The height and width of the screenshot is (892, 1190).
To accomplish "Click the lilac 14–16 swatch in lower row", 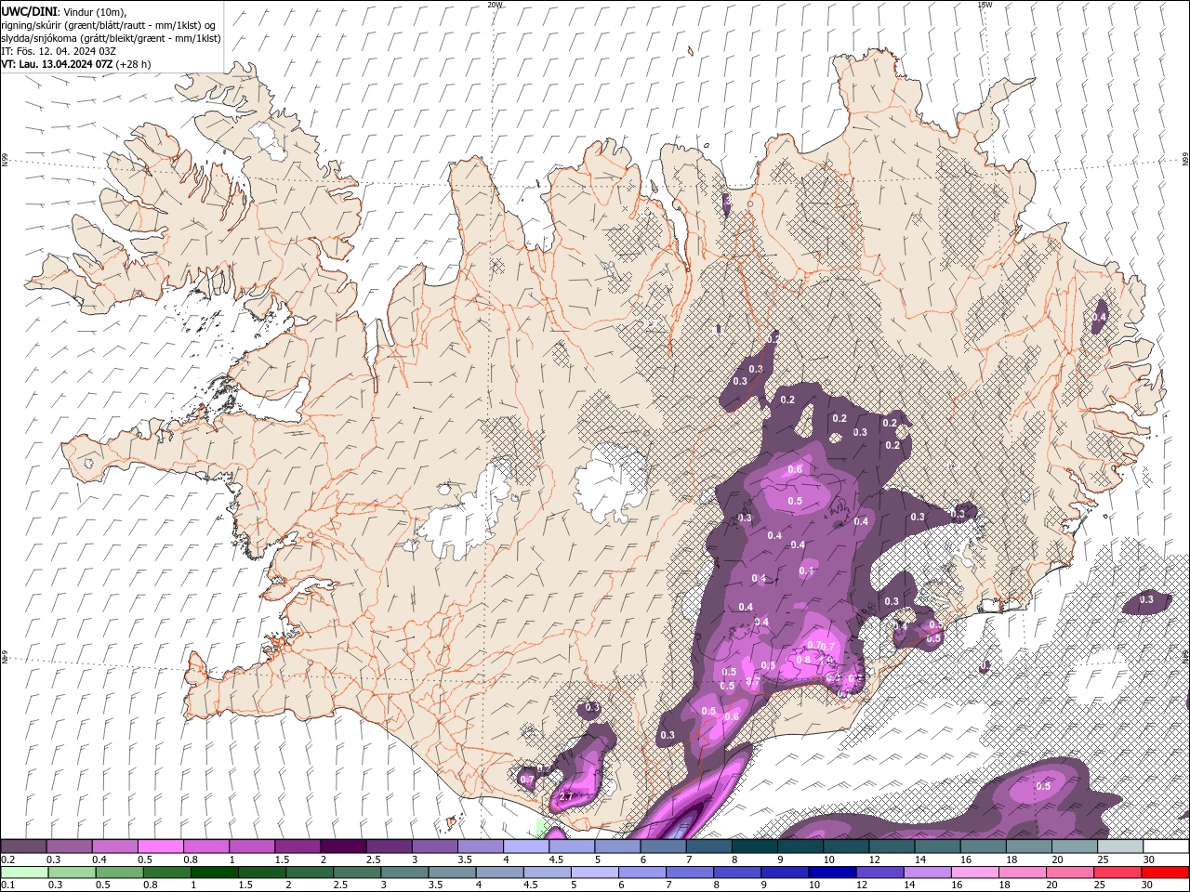I will [x=927, y=872].
